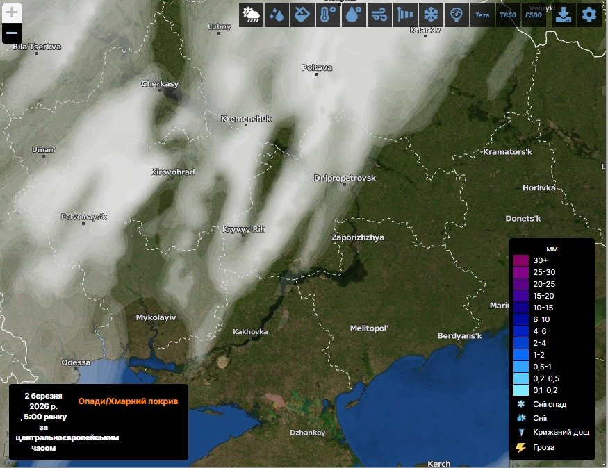
Task: Switch to the Тета layer tab
Action: click(482, 15)
